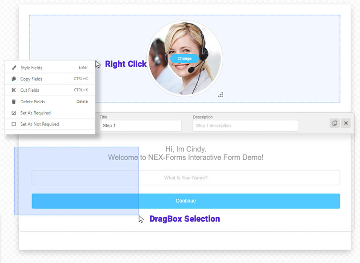Choose Set As Not Required menu entry
The height and width of the screenshot is (263, 360).
(50, 124)
